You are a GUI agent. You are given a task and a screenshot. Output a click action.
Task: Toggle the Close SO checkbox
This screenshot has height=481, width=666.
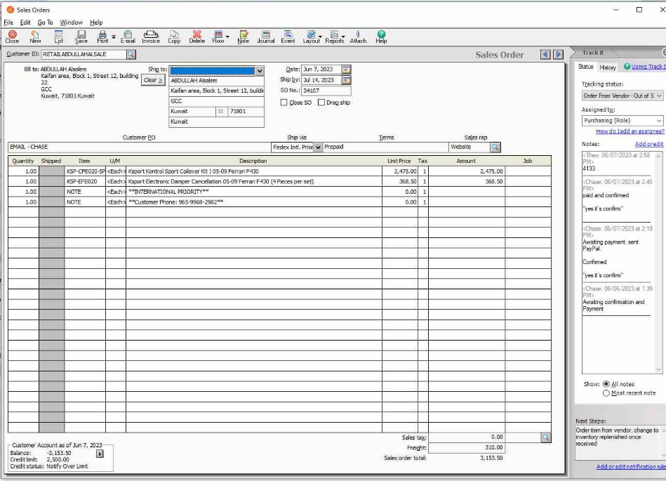coord(284,103)
